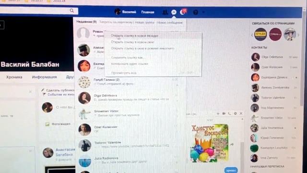Click Событие из жизни composer option
Screen dimensions: 307x173
(59, 94)
